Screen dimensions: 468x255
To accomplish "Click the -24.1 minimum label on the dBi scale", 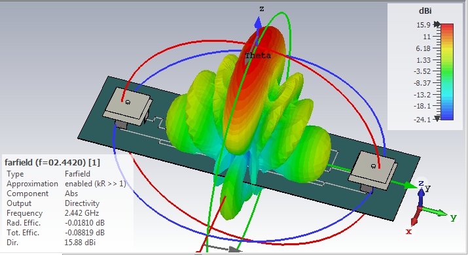I will [x=422, y=120].
